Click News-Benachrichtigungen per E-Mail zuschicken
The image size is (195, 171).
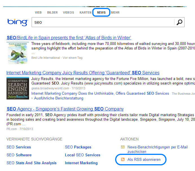[157, 149]
